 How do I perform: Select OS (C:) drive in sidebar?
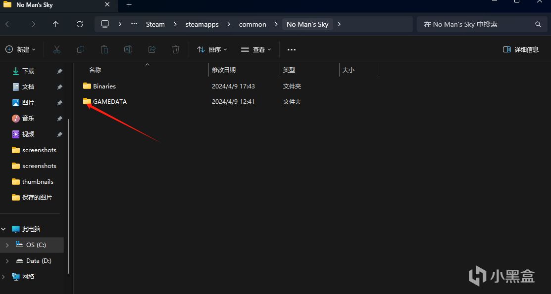pos(36,245)
